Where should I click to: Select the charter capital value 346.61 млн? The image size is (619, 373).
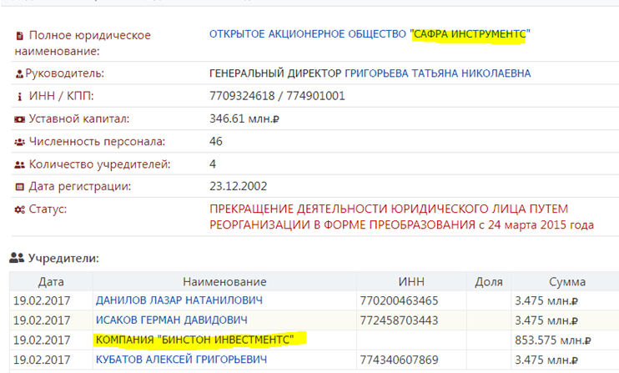(x=244, y=118)
